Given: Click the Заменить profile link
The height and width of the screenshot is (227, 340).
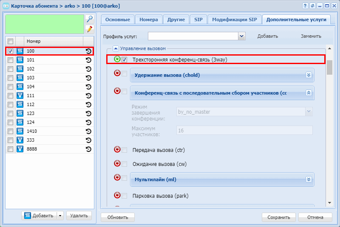Looking at the screenshot, I should [x=311, y=36].
